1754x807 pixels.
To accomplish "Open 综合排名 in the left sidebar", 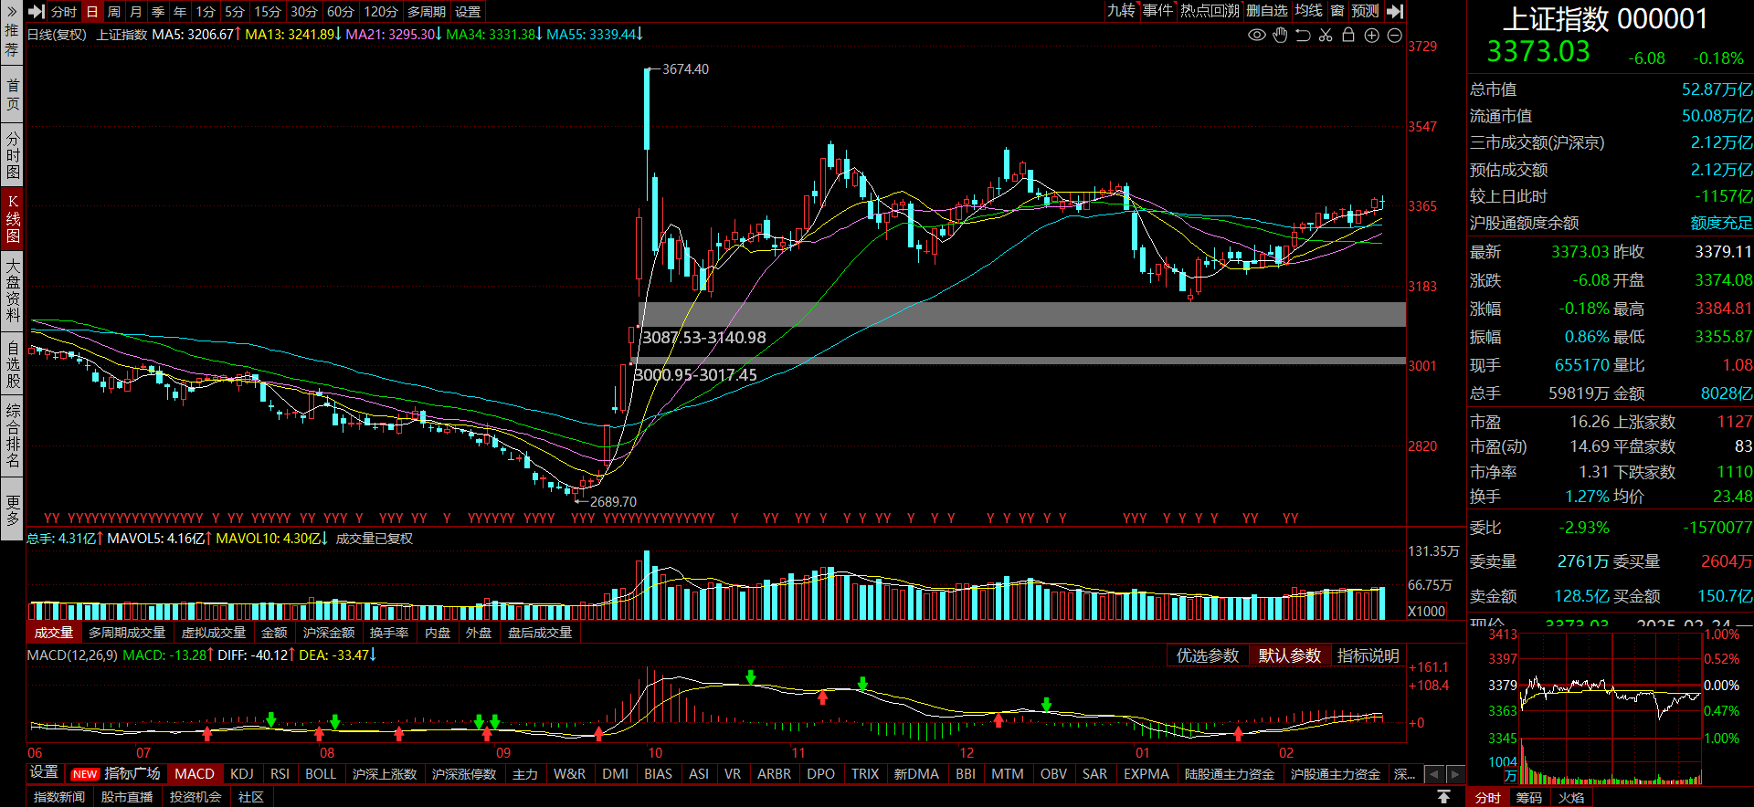I will click(12, 435).
